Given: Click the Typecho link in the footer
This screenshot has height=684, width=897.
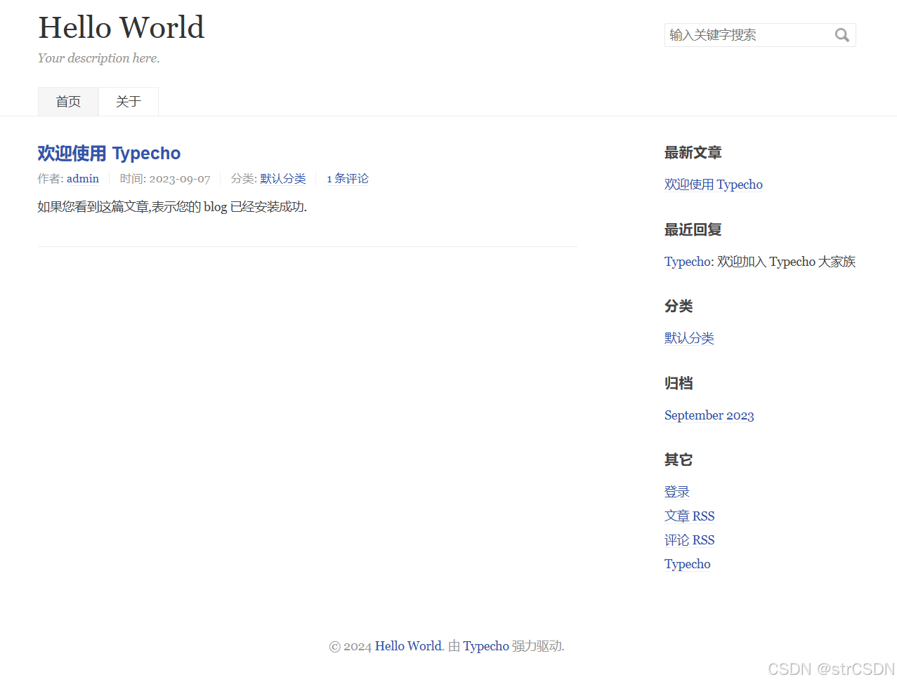Looking at the screenshot, I should coord(486,646).
